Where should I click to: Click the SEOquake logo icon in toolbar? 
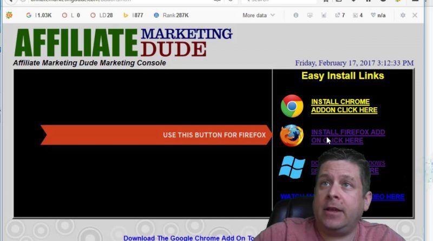pyautogui.click(x=9, y=15)
